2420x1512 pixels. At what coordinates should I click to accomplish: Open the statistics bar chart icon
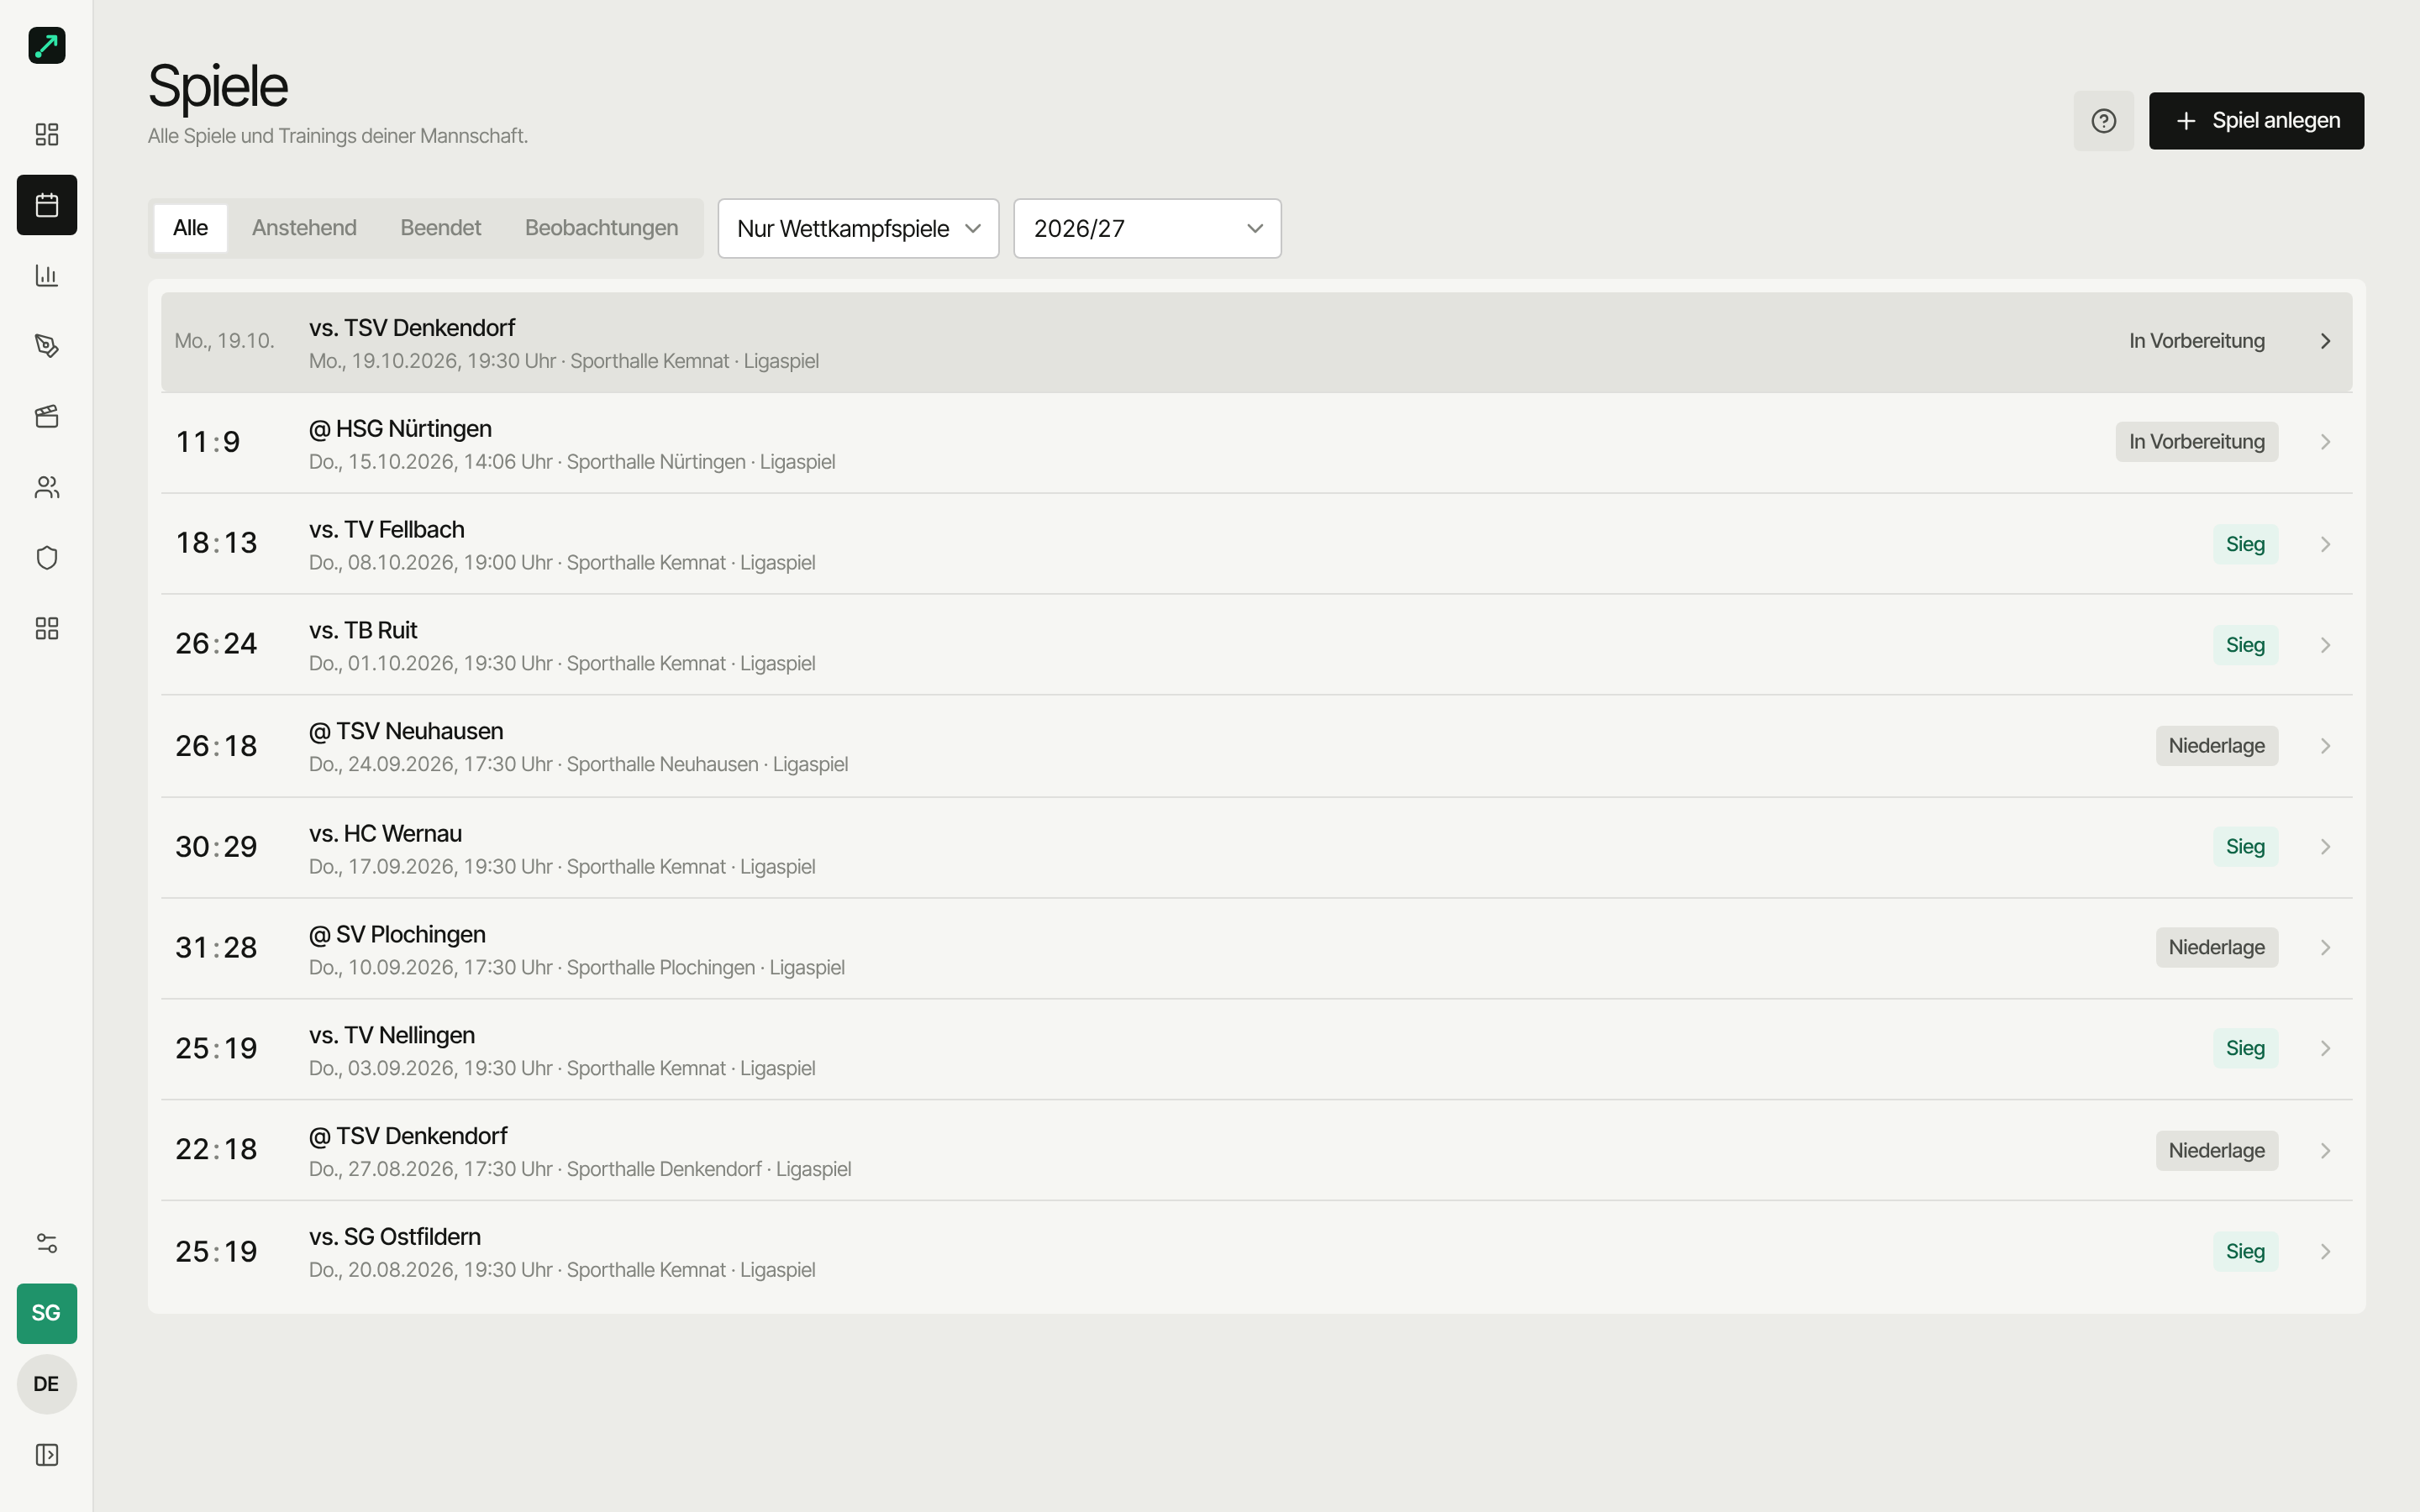47,275
